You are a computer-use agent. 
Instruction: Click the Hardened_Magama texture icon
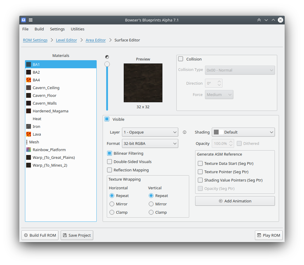pos(29,111)
